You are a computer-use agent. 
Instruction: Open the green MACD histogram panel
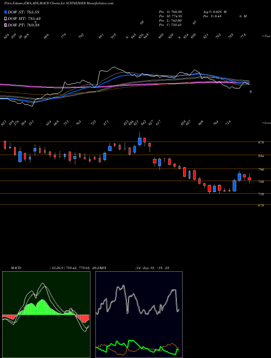[46, 315]
